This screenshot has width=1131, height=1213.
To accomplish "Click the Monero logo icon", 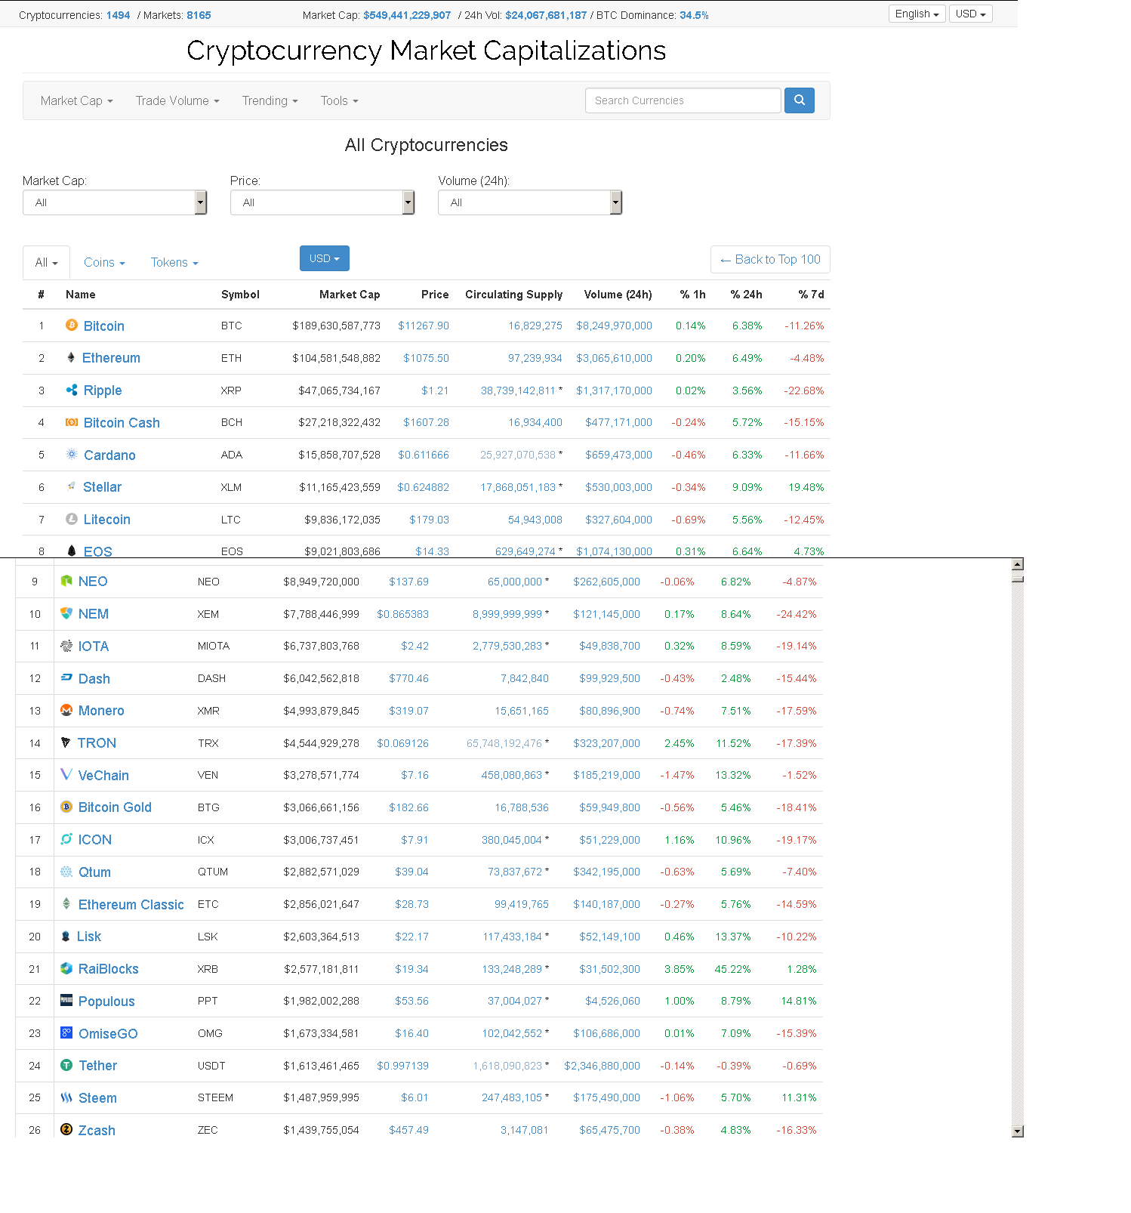I will 66,710.
